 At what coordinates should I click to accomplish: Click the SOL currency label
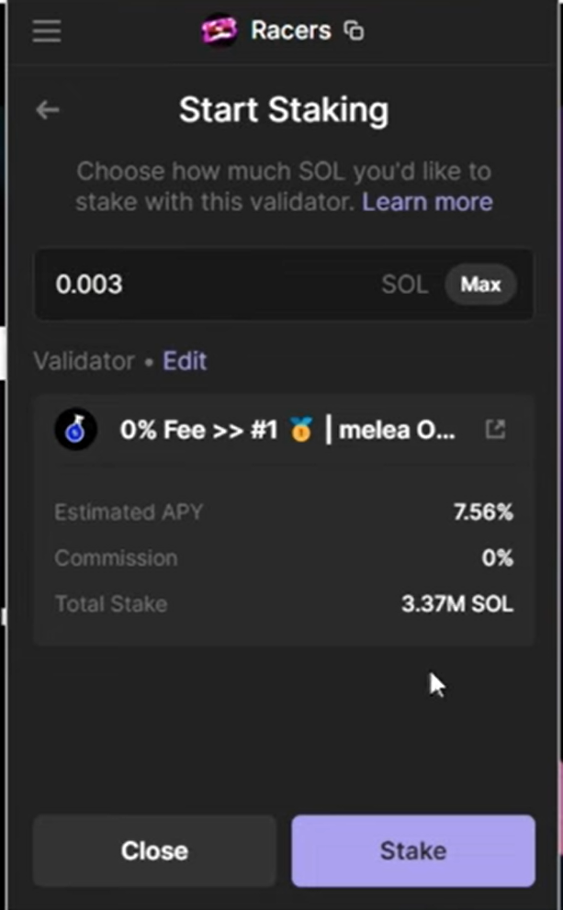coord(405,285)
